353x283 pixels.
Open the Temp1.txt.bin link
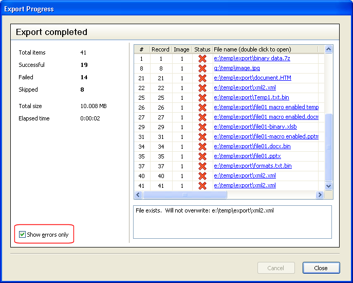[251, 97]
